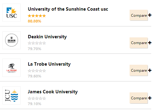Viewport: 153px width, 110px height.
Task: Click James Cook University's star rating
Action: (x=37, y=98)
